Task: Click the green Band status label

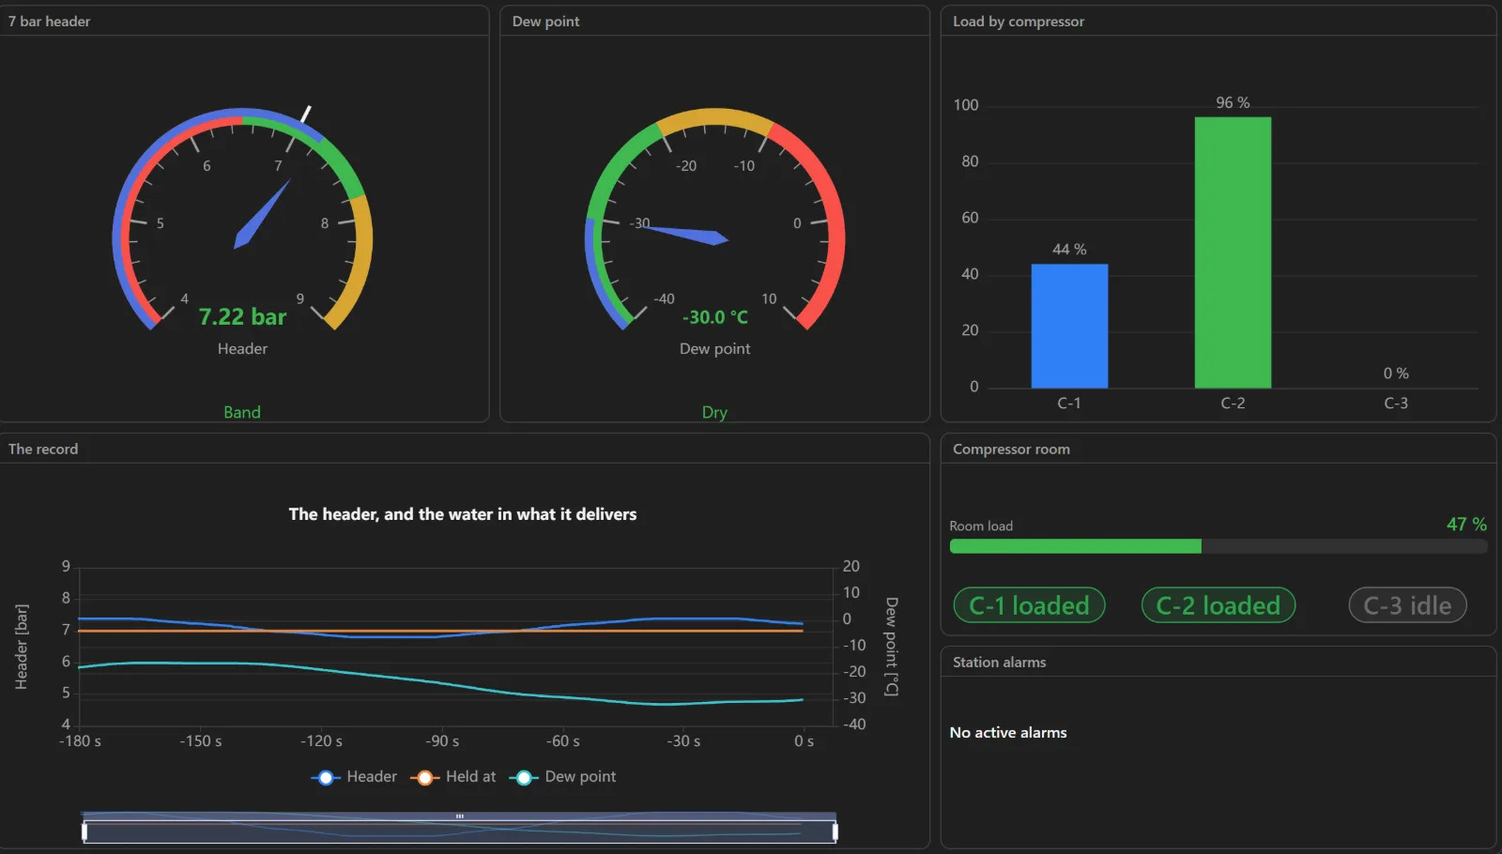Action: click(242, 412)
